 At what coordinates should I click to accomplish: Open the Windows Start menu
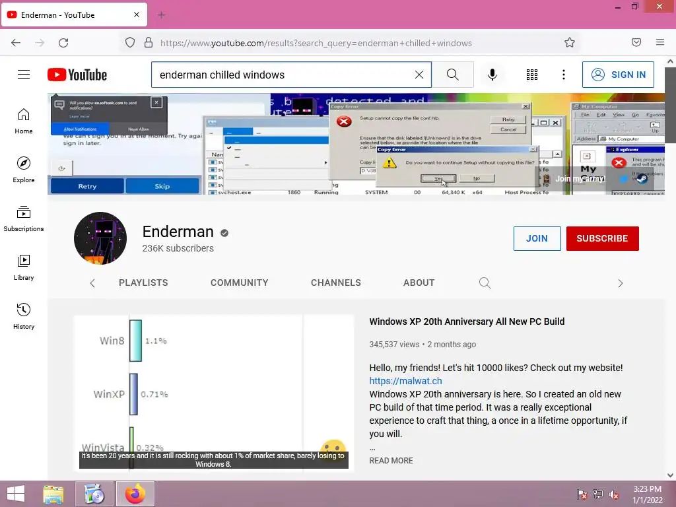(x=16, y=494)
